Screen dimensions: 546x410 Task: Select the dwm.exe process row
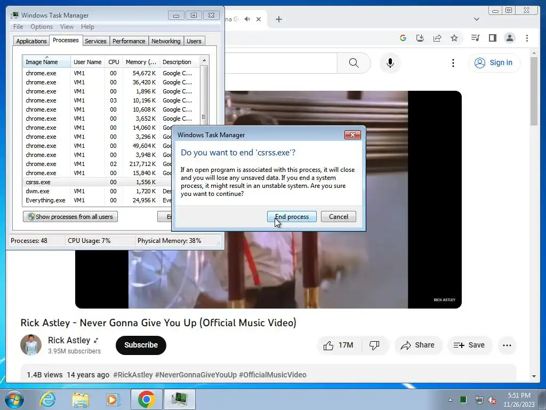point(98,191)
